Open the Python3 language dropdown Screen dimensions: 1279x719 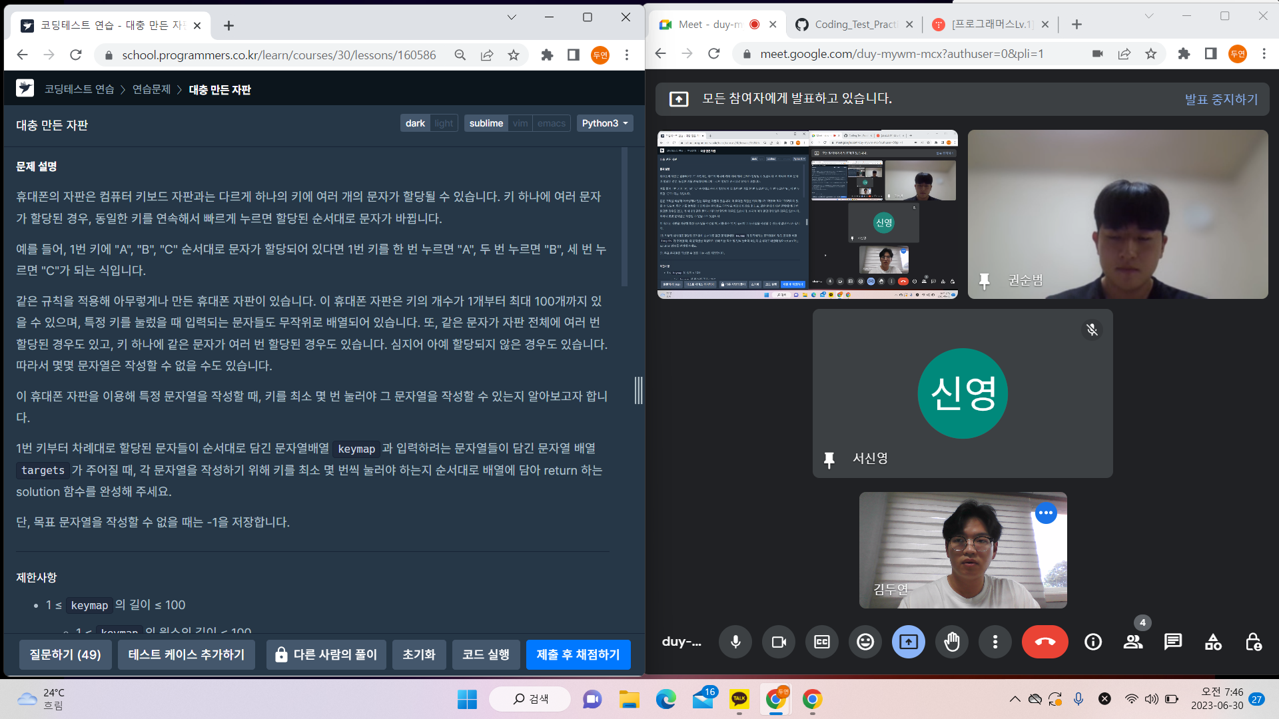point(604,123)
